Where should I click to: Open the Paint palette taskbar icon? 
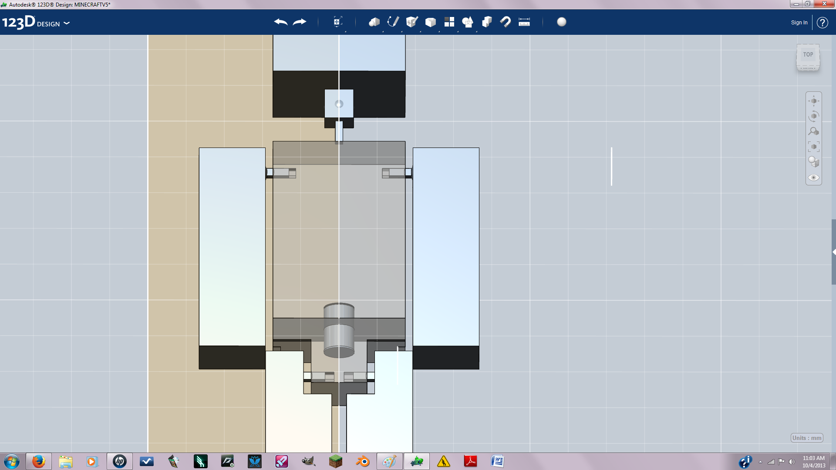coord(390,461)
